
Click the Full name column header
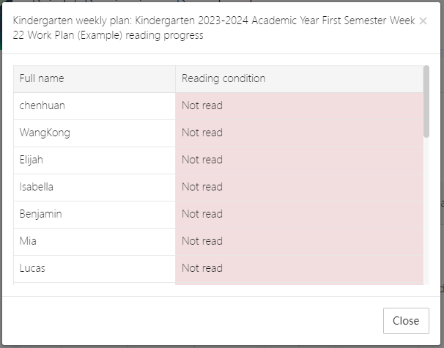tap(95, 78)
